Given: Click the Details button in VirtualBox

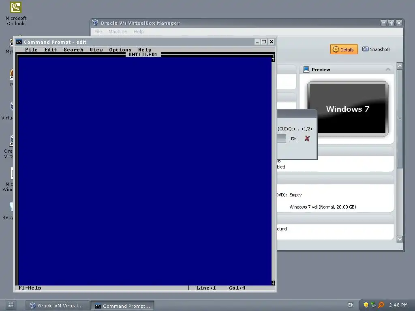Looking at the screenshot, I should click(x=344, y=49).
